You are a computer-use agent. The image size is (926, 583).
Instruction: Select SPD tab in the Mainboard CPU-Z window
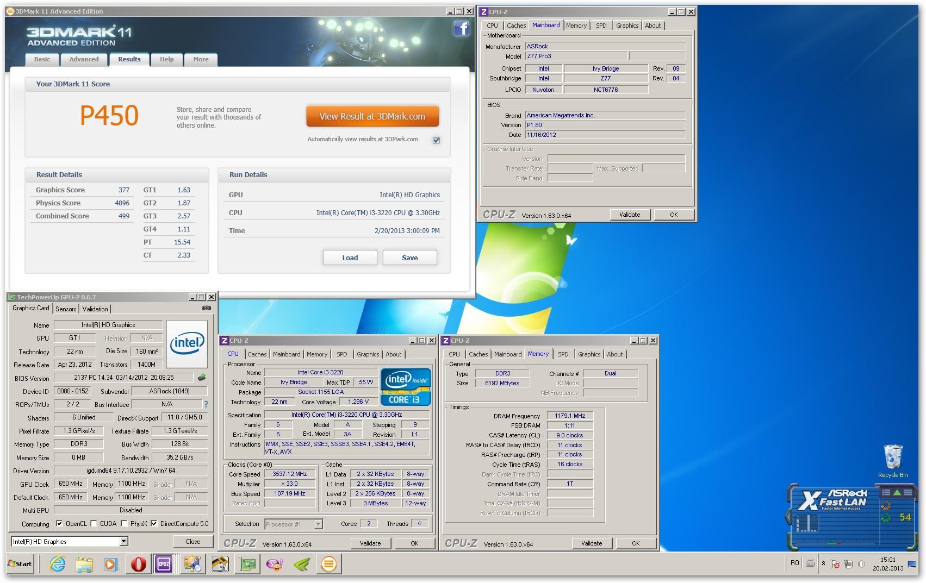pyautogui.click(x=601, y=26)
